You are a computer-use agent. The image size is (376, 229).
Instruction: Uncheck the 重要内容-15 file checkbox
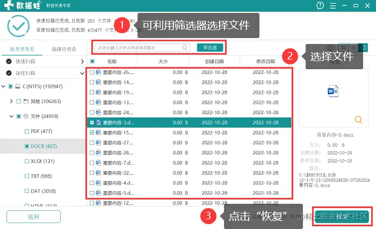point(92,132)
